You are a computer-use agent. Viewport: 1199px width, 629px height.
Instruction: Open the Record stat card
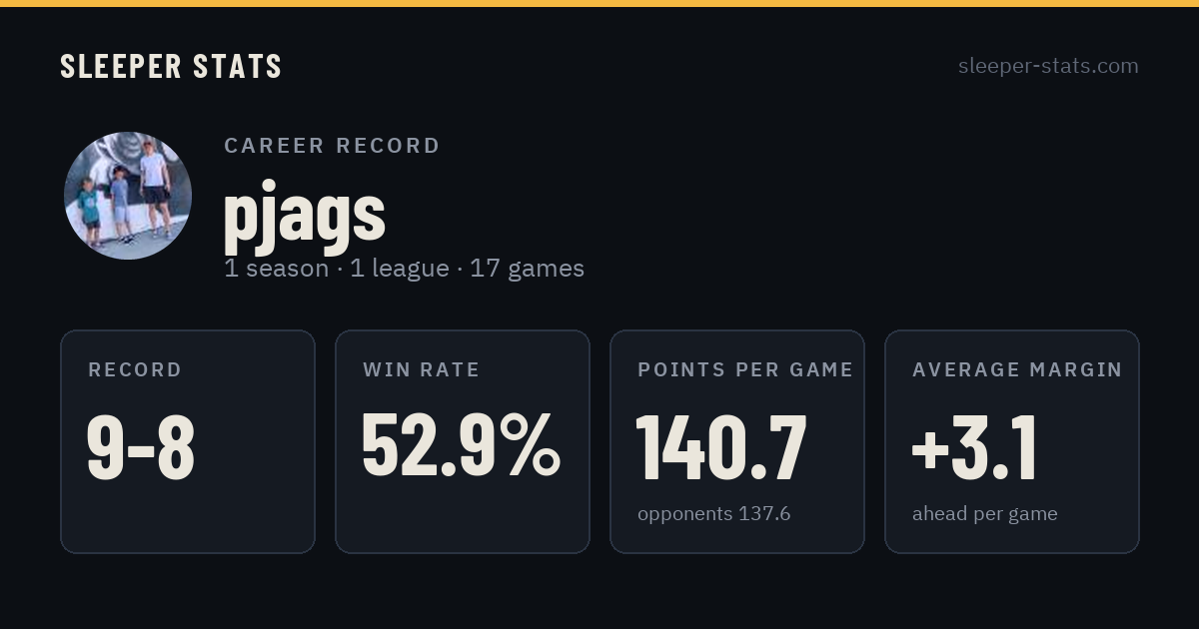pos(188,441)
